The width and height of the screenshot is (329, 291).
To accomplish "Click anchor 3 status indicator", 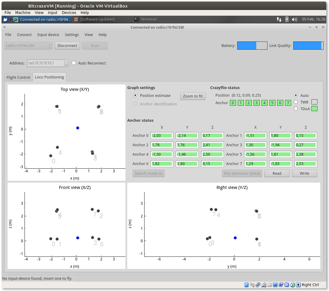I will (256, 103).
